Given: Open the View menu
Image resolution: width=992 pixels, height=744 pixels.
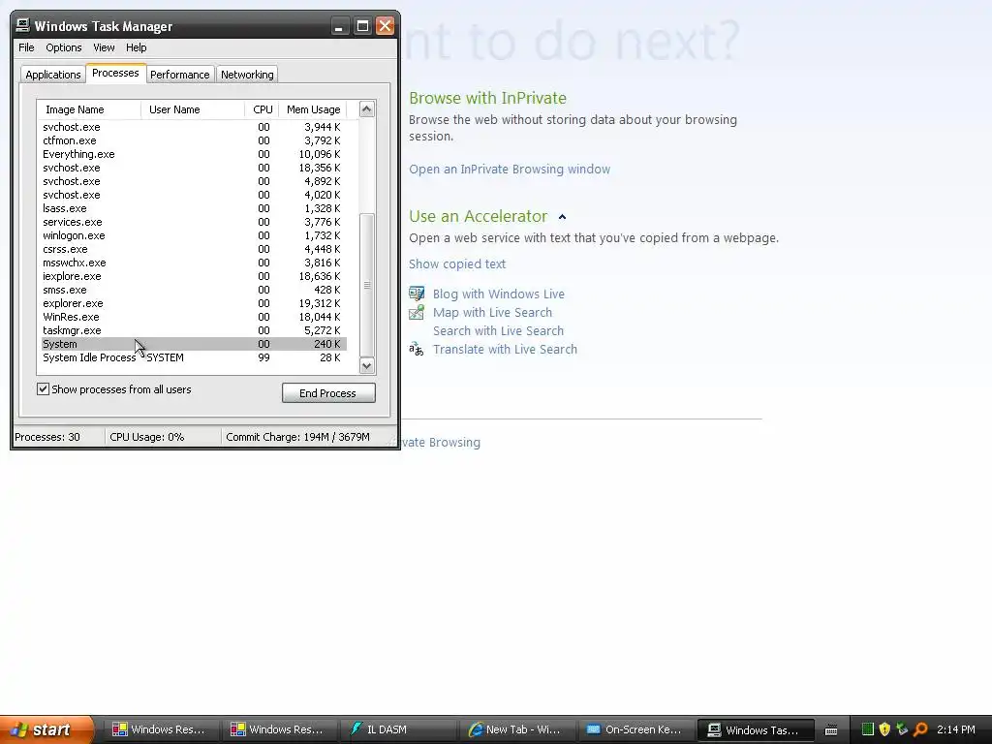Looking at the screenshot, I should point(104,47).
